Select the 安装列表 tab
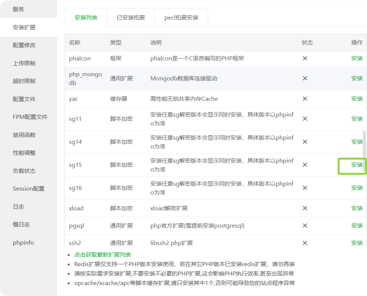Viewport: 367px width, 296px height. [86, 18]
